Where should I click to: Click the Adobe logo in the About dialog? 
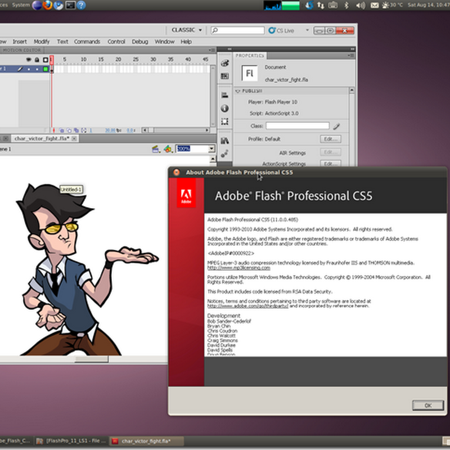(x=186, y=192)
